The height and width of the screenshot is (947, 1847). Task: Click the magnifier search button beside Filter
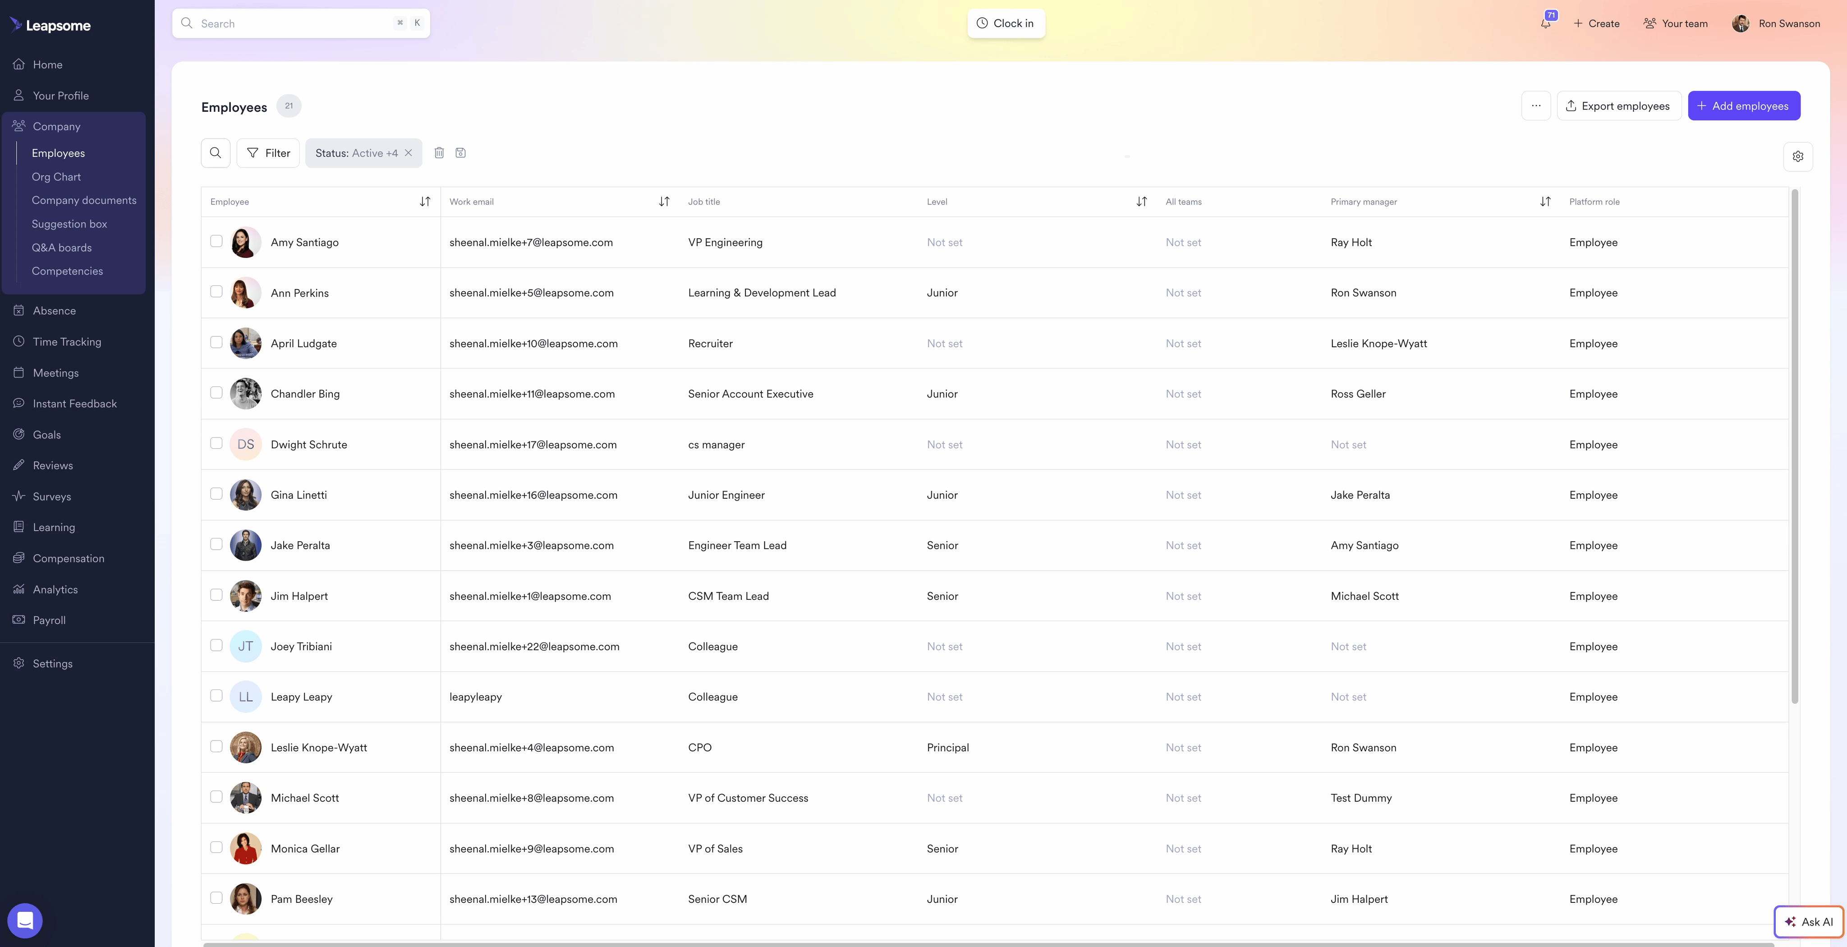tap(215, 153)
